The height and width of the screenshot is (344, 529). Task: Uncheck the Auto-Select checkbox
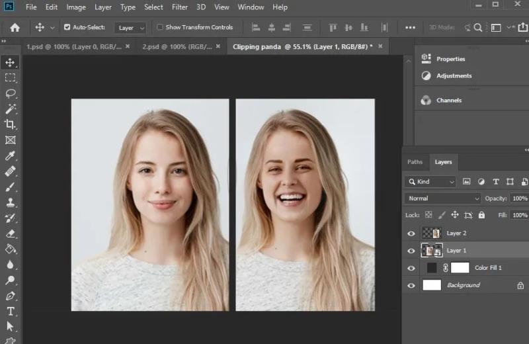click(x=67, y=27)
